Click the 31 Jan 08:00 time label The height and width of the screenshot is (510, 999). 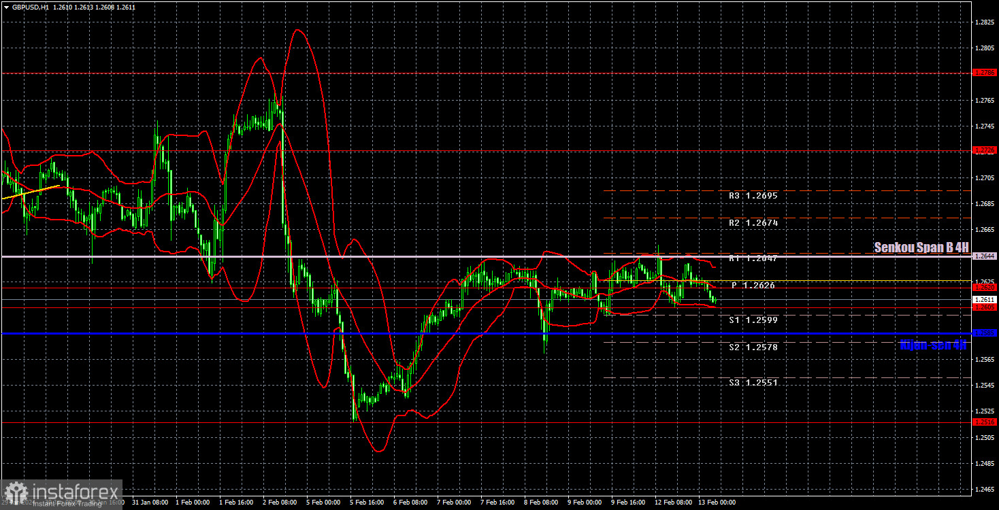click(151, 503)
